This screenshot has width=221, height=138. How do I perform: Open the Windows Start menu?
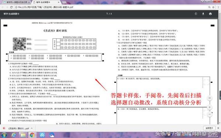pos(4,135)
